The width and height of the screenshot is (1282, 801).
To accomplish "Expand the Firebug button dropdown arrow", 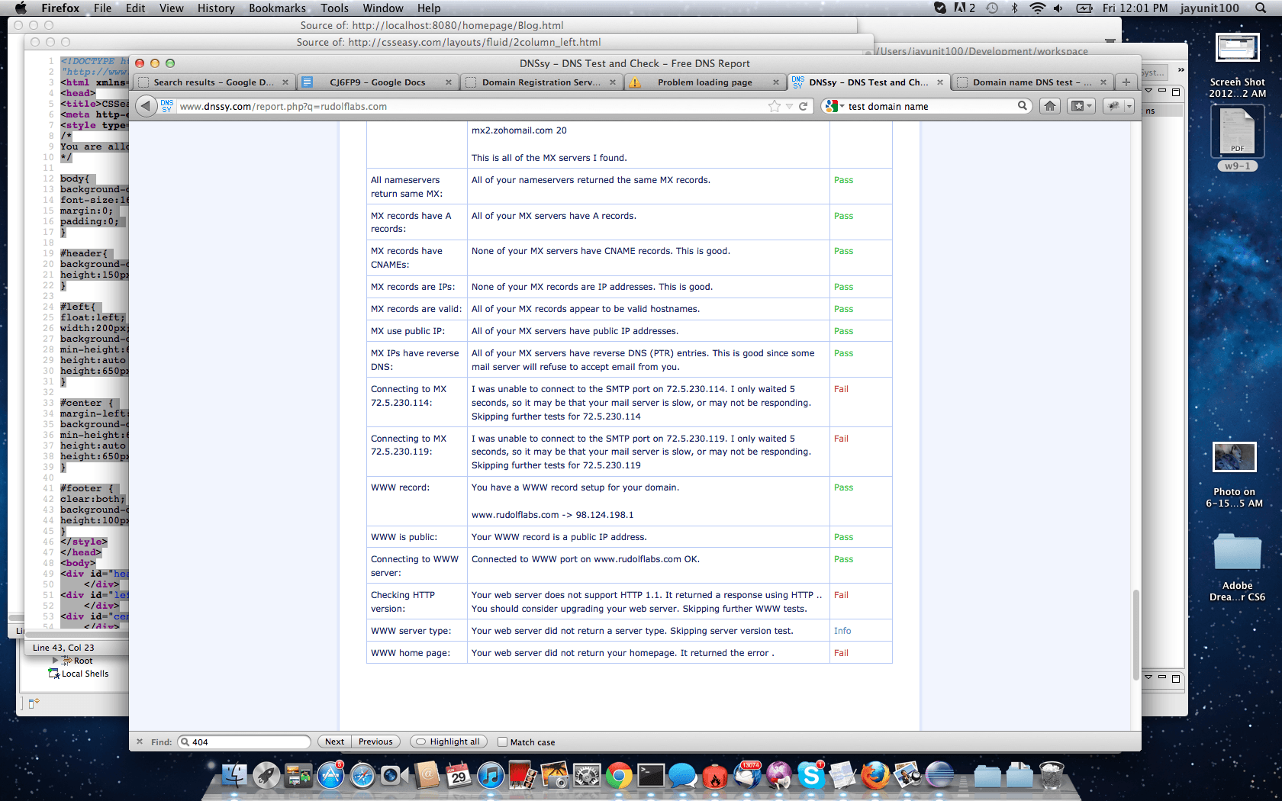I will coord(1129,106).
